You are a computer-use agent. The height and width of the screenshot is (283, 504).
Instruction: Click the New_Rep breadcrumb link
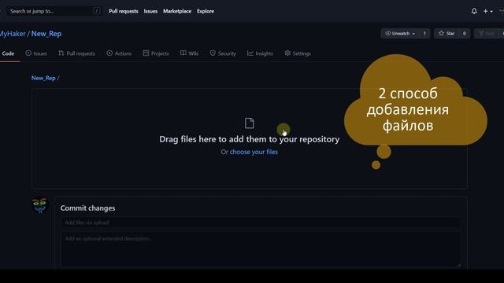tap(43, 78)
